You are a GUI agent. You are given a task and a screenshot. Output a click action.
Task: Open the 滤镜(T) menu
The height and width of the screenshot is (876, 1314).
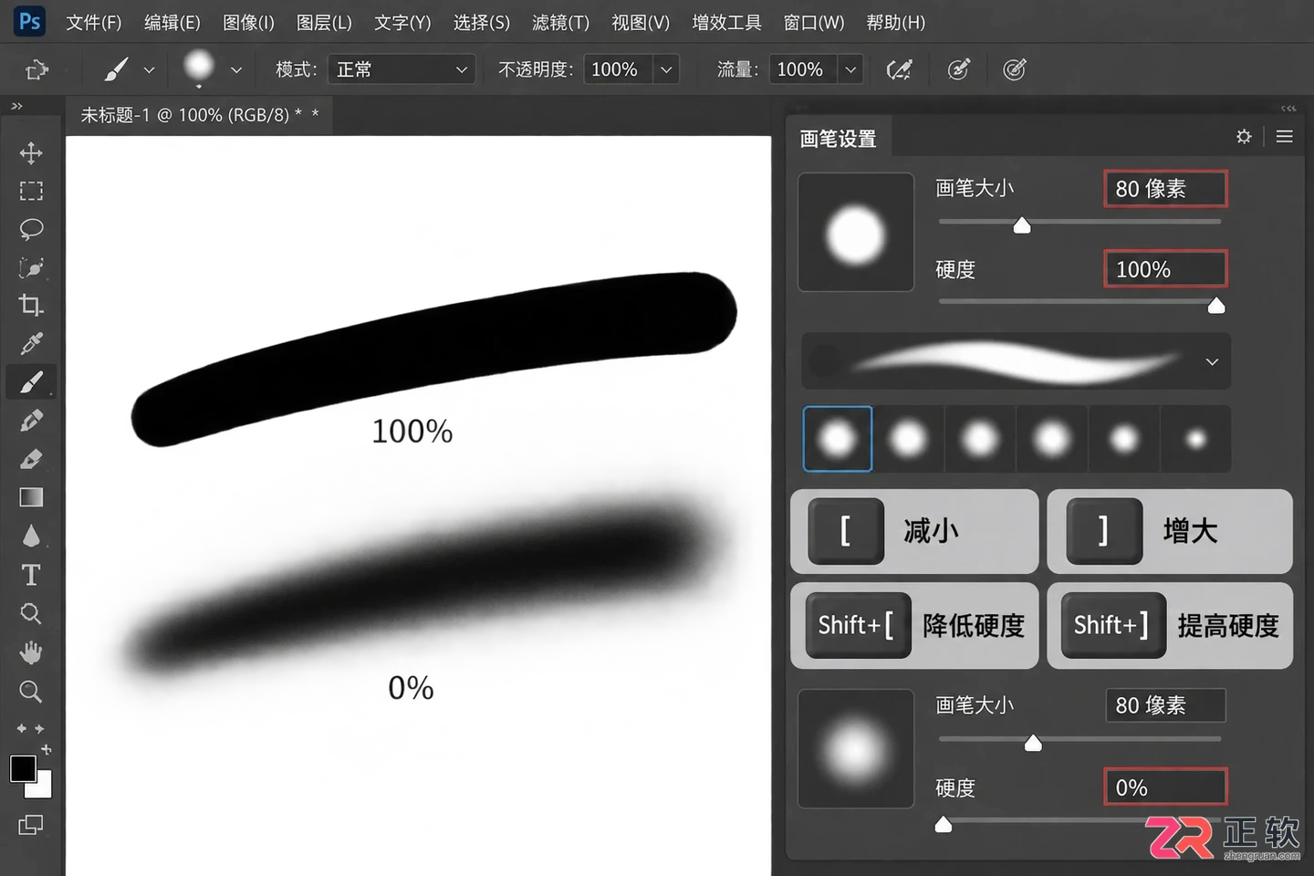560,22
